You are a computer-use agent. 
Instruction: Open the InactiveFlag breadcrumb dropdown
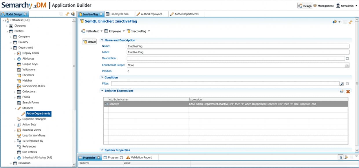point(149,31)
